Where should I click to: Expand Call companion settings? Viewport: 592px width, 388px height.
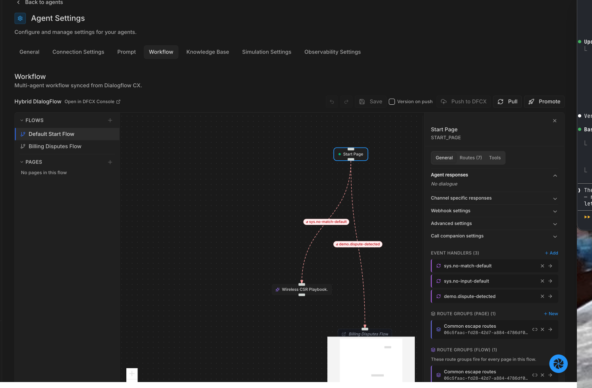[494, 236]
